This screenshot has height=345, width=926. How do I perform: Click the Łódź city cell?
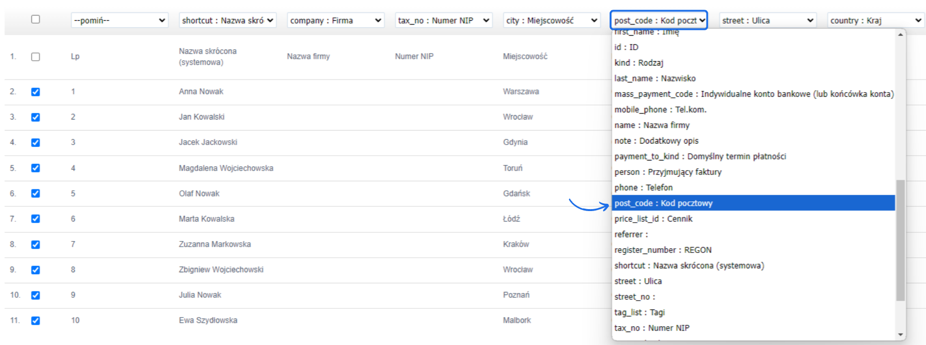tap(512, 219)
